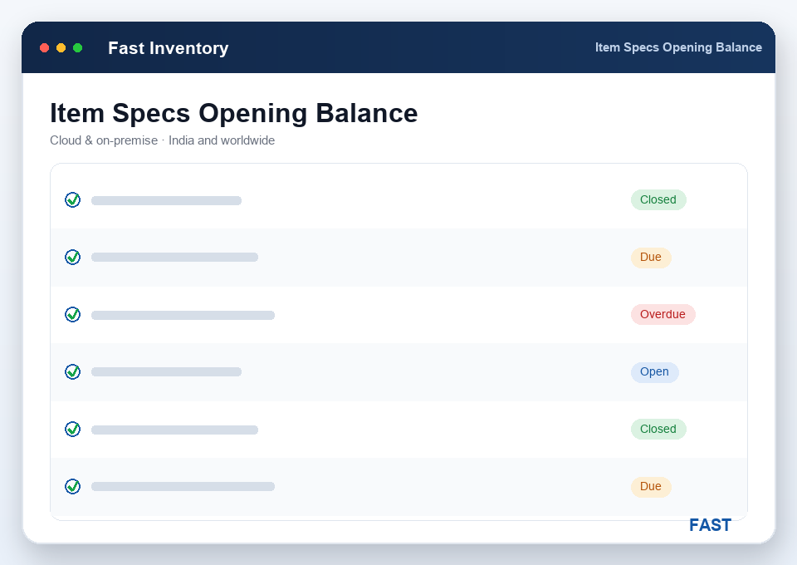Click the check icon in last Due row
Image resolution: width=797 pixels, height=565 pixels.
[x=73, y=486]
